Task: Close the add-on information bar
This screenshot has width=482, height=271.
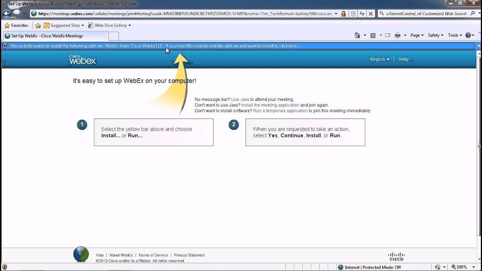Action: pos(479,46)
